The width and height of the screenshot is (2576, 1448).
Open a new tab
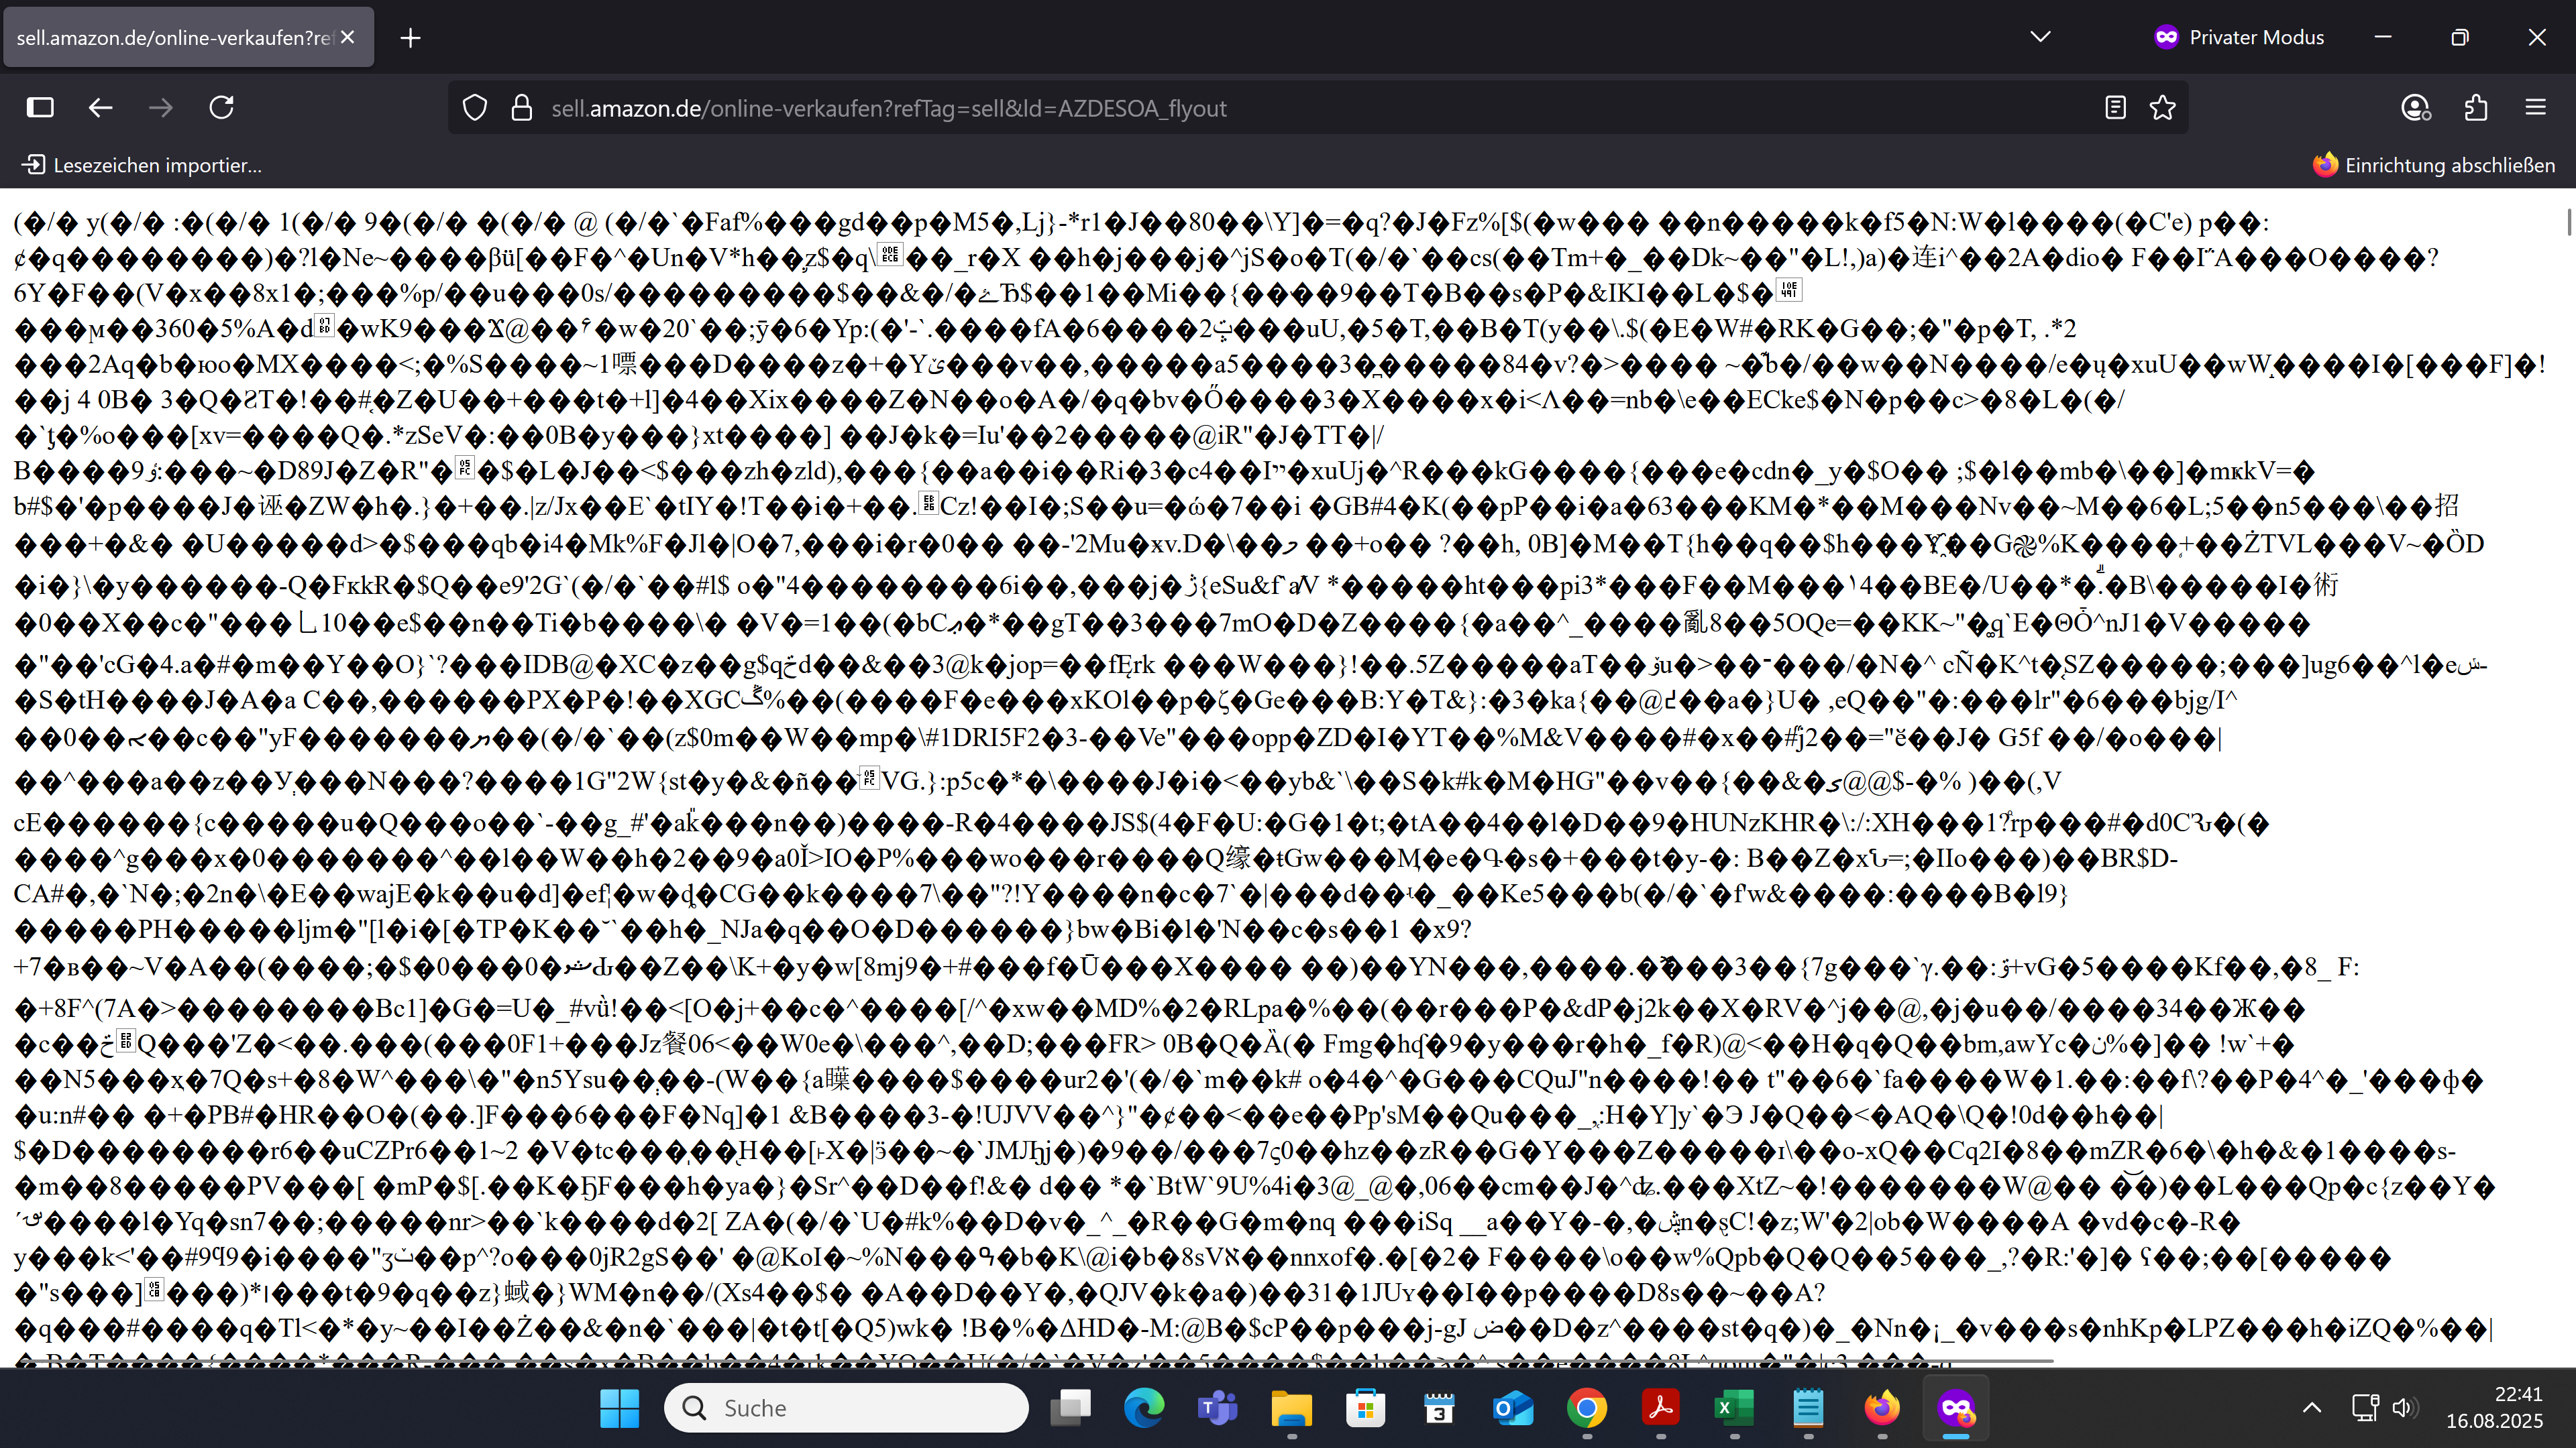click(410, 38)
